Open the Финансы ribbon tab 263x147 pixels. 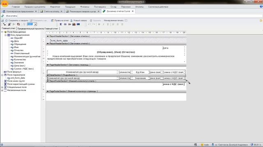click(85, 7)
